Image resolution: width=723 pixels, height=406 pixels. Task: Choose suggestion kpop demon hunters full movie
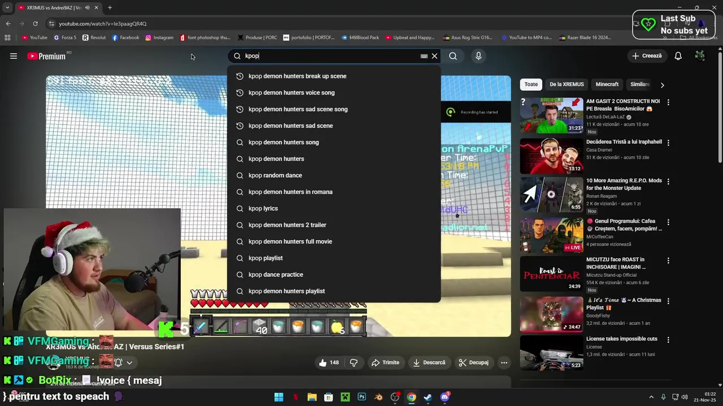coord(334,241)
